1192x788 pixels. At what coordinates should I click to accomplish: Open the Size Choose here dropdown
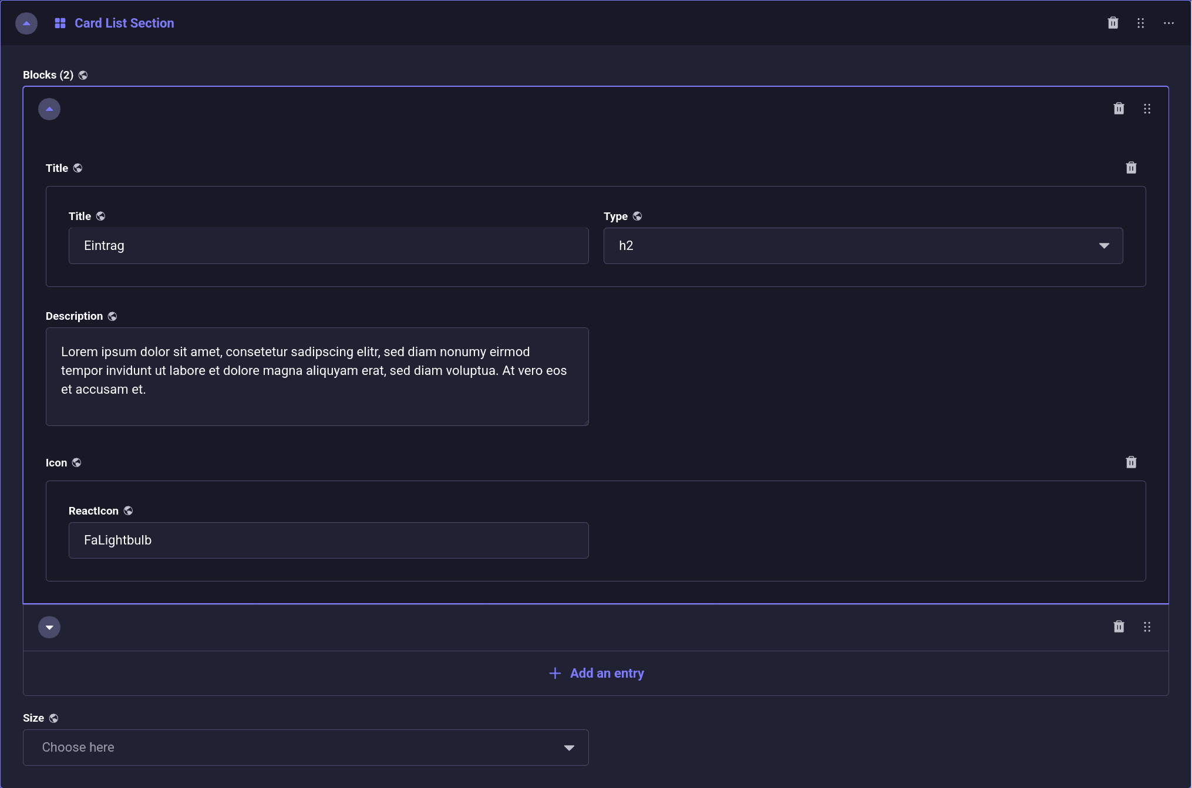click(305, 748)
